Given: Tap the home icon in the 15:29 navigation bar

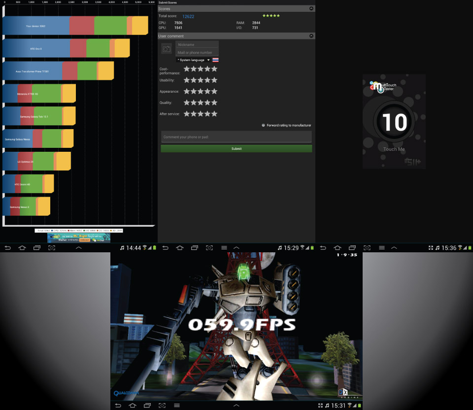Looking at the screenshot, I should pyautogui.click(x=180, y=248).
